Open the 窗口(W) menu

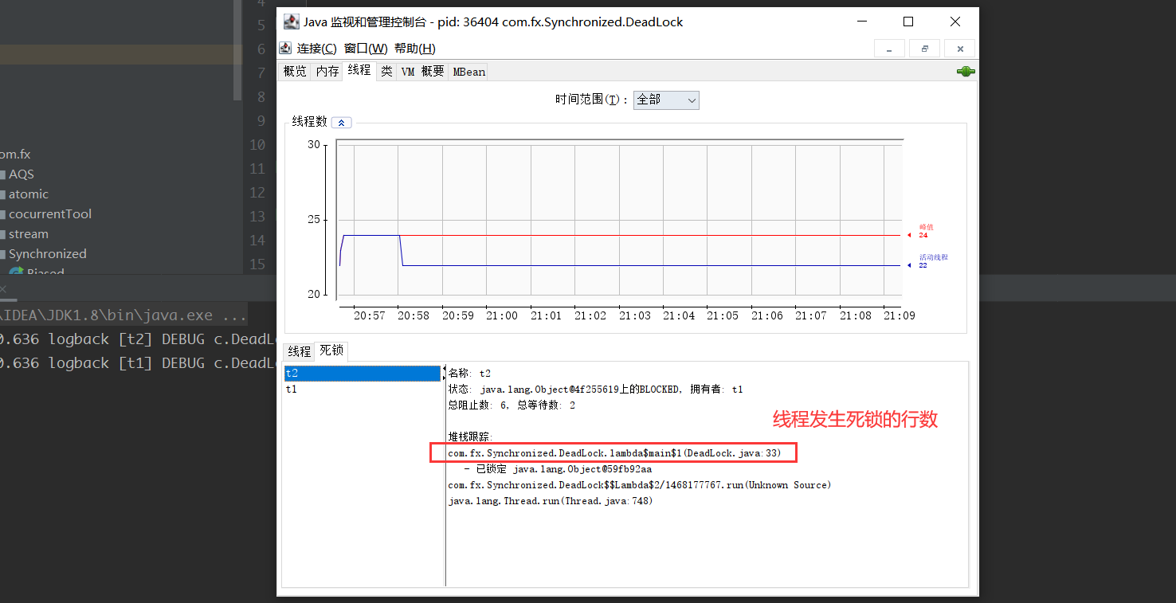click(366, 49)
